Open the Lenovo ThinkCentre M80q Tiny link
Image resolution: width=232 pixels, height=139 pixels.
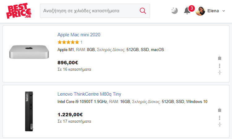[x=89, y=94]
